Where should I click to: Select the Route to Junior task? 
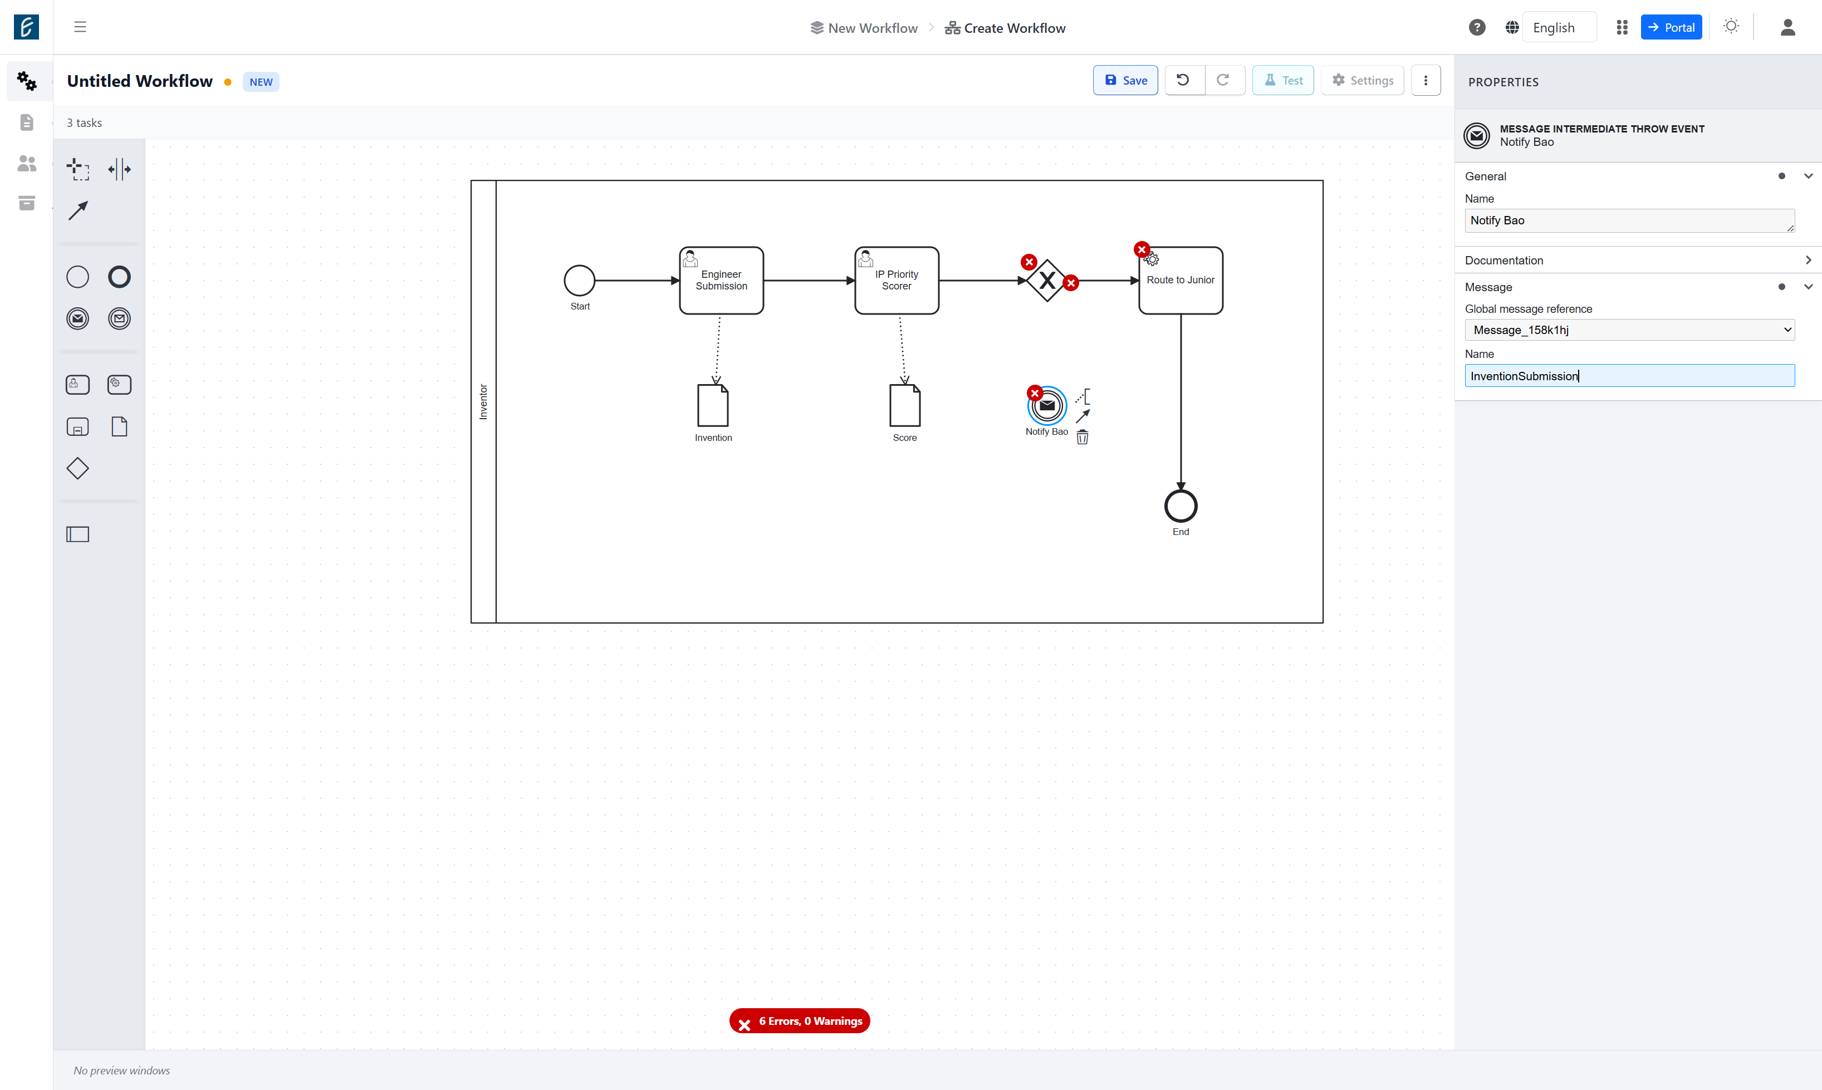(1181, 281)
